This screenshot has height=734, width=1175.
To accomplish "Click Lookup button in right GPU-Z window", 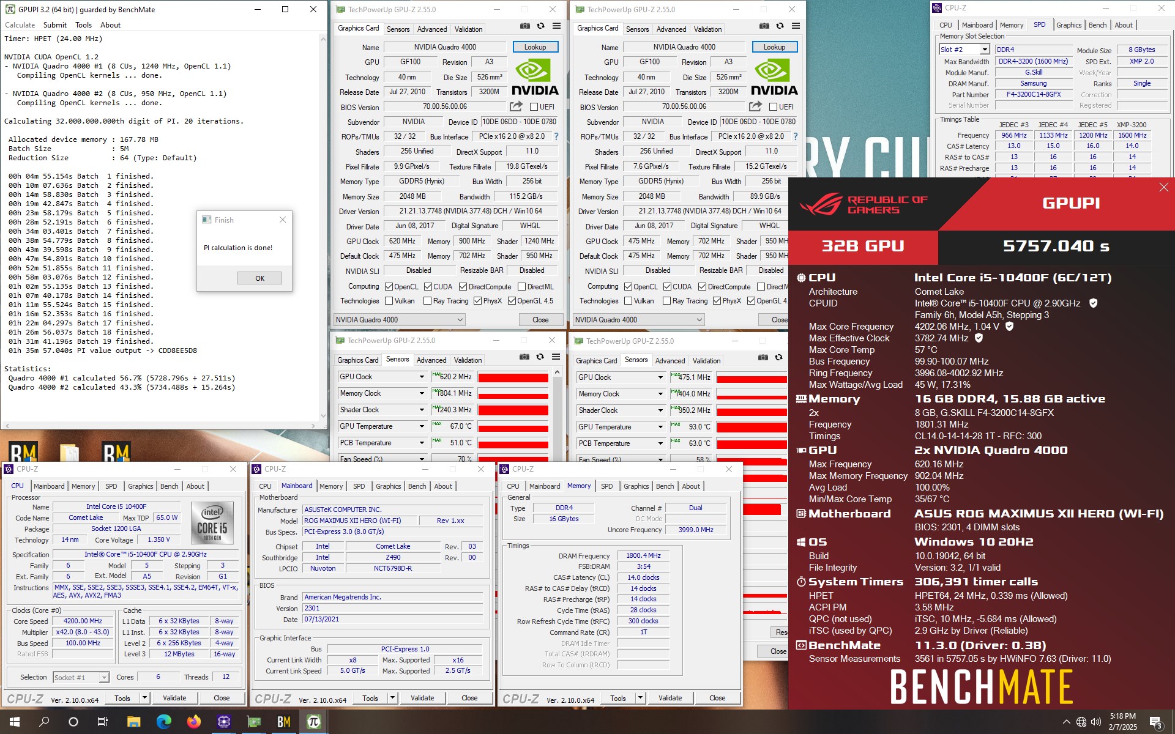I will tap(774, 47).
